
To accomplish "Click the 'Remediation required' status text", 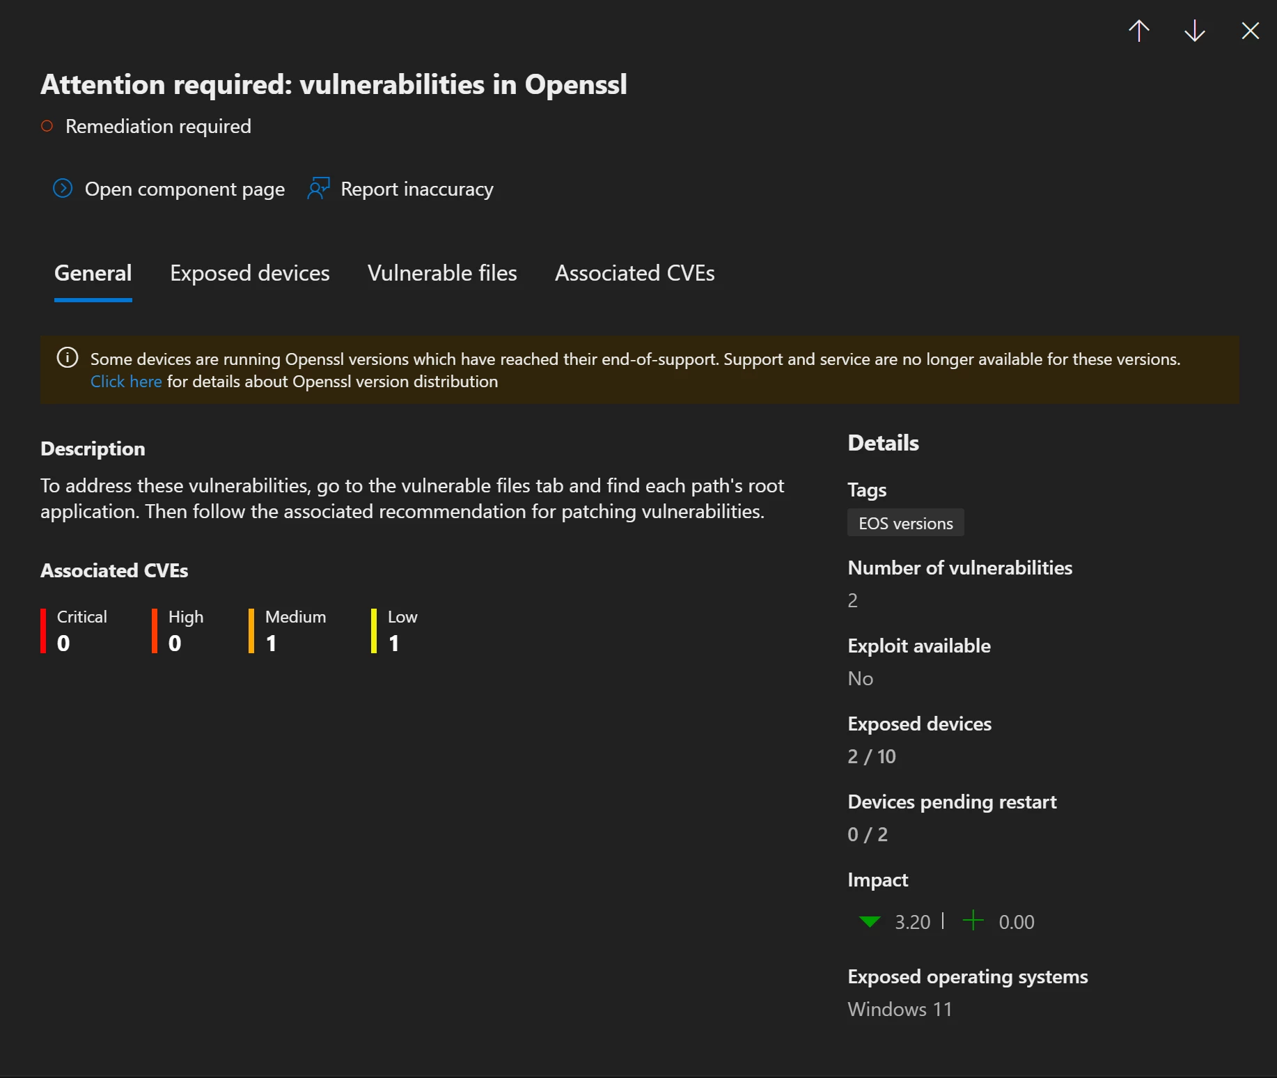I will (158, 126).
